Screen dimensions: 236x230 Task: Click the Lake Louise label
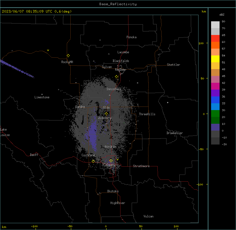coord(5,132)
